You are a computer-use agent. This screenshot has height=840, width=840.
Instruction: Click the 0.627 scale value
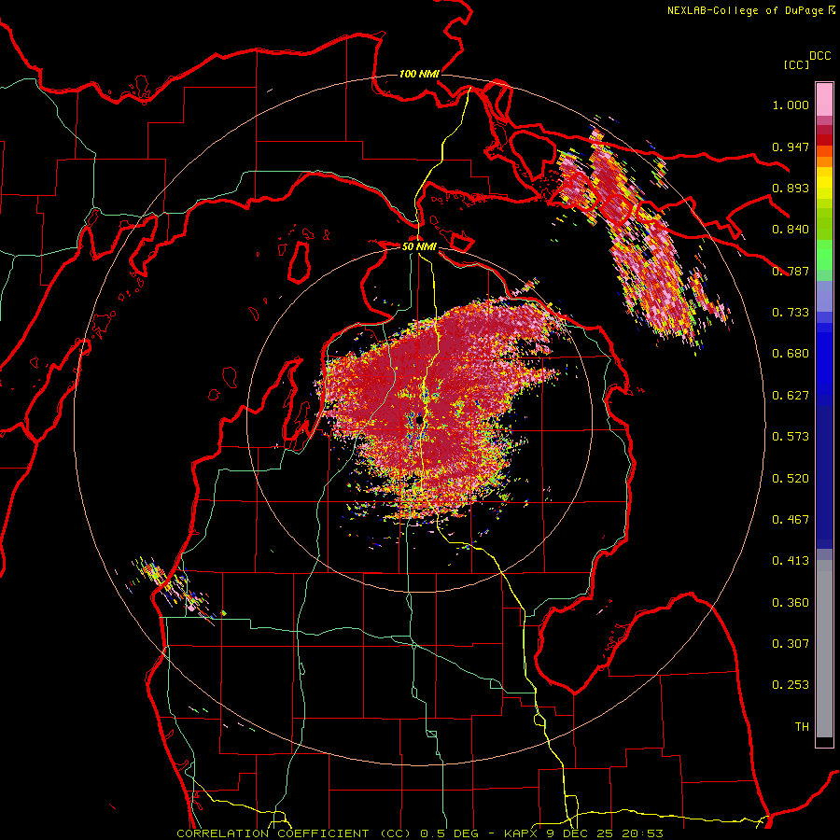[x=791, y=396]
